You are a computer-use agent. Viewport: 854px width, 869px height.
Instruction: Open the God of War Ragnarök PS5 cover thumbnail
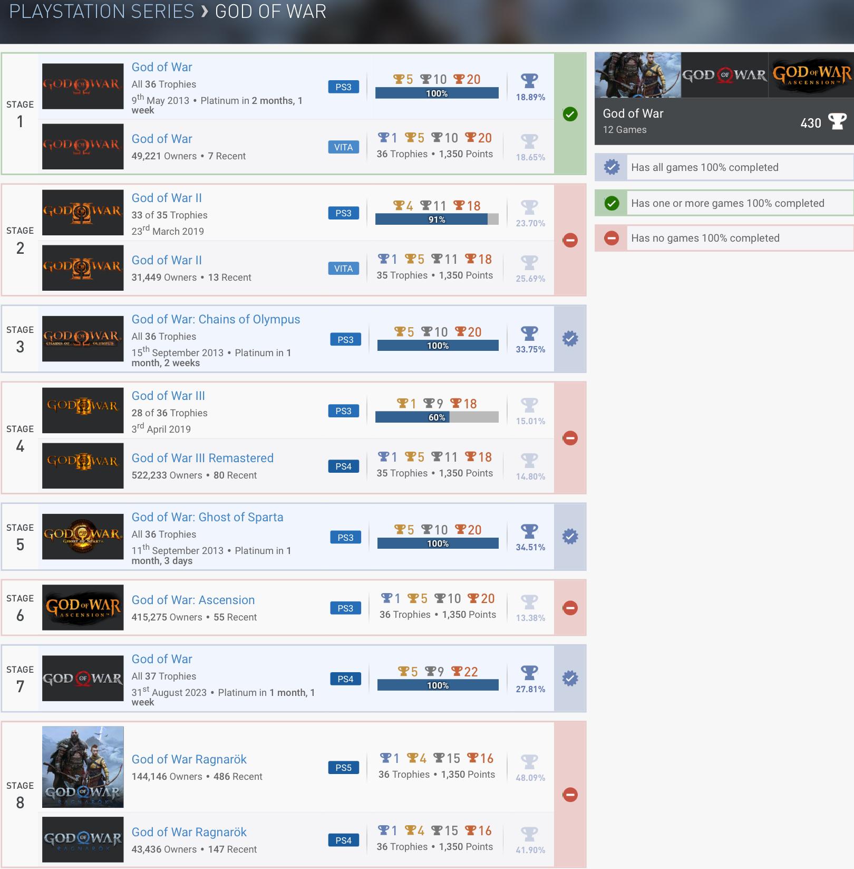click(x=83, y=767)
